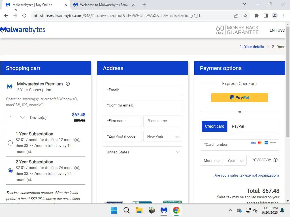
Task: Click the First name field
Action: [122, 121]
